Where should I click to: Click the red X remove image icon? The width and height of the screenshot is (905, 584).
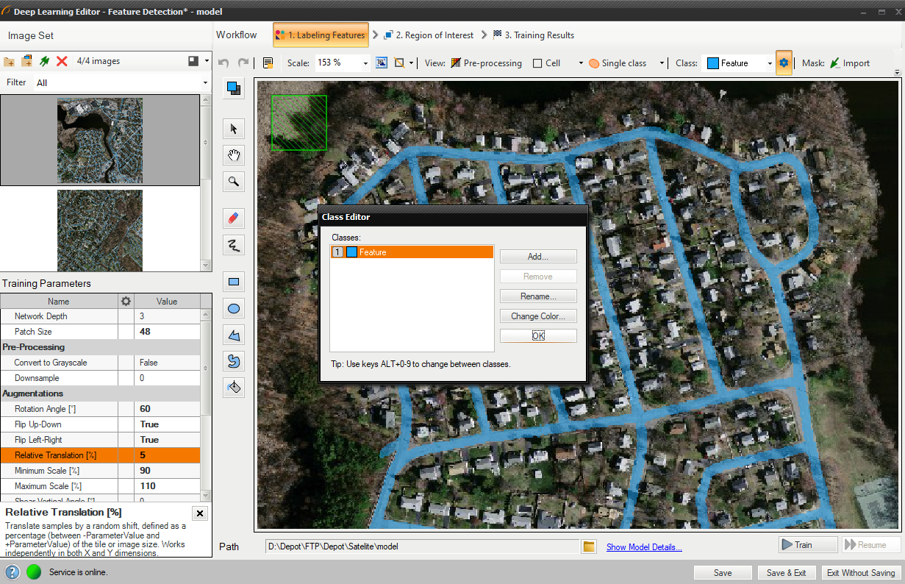[x=62, y=62]
